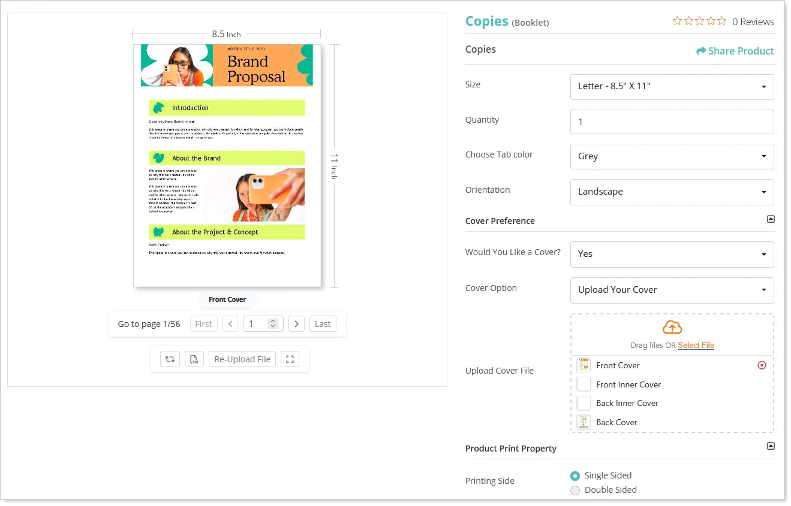Click the First page button

coord(204,324)
